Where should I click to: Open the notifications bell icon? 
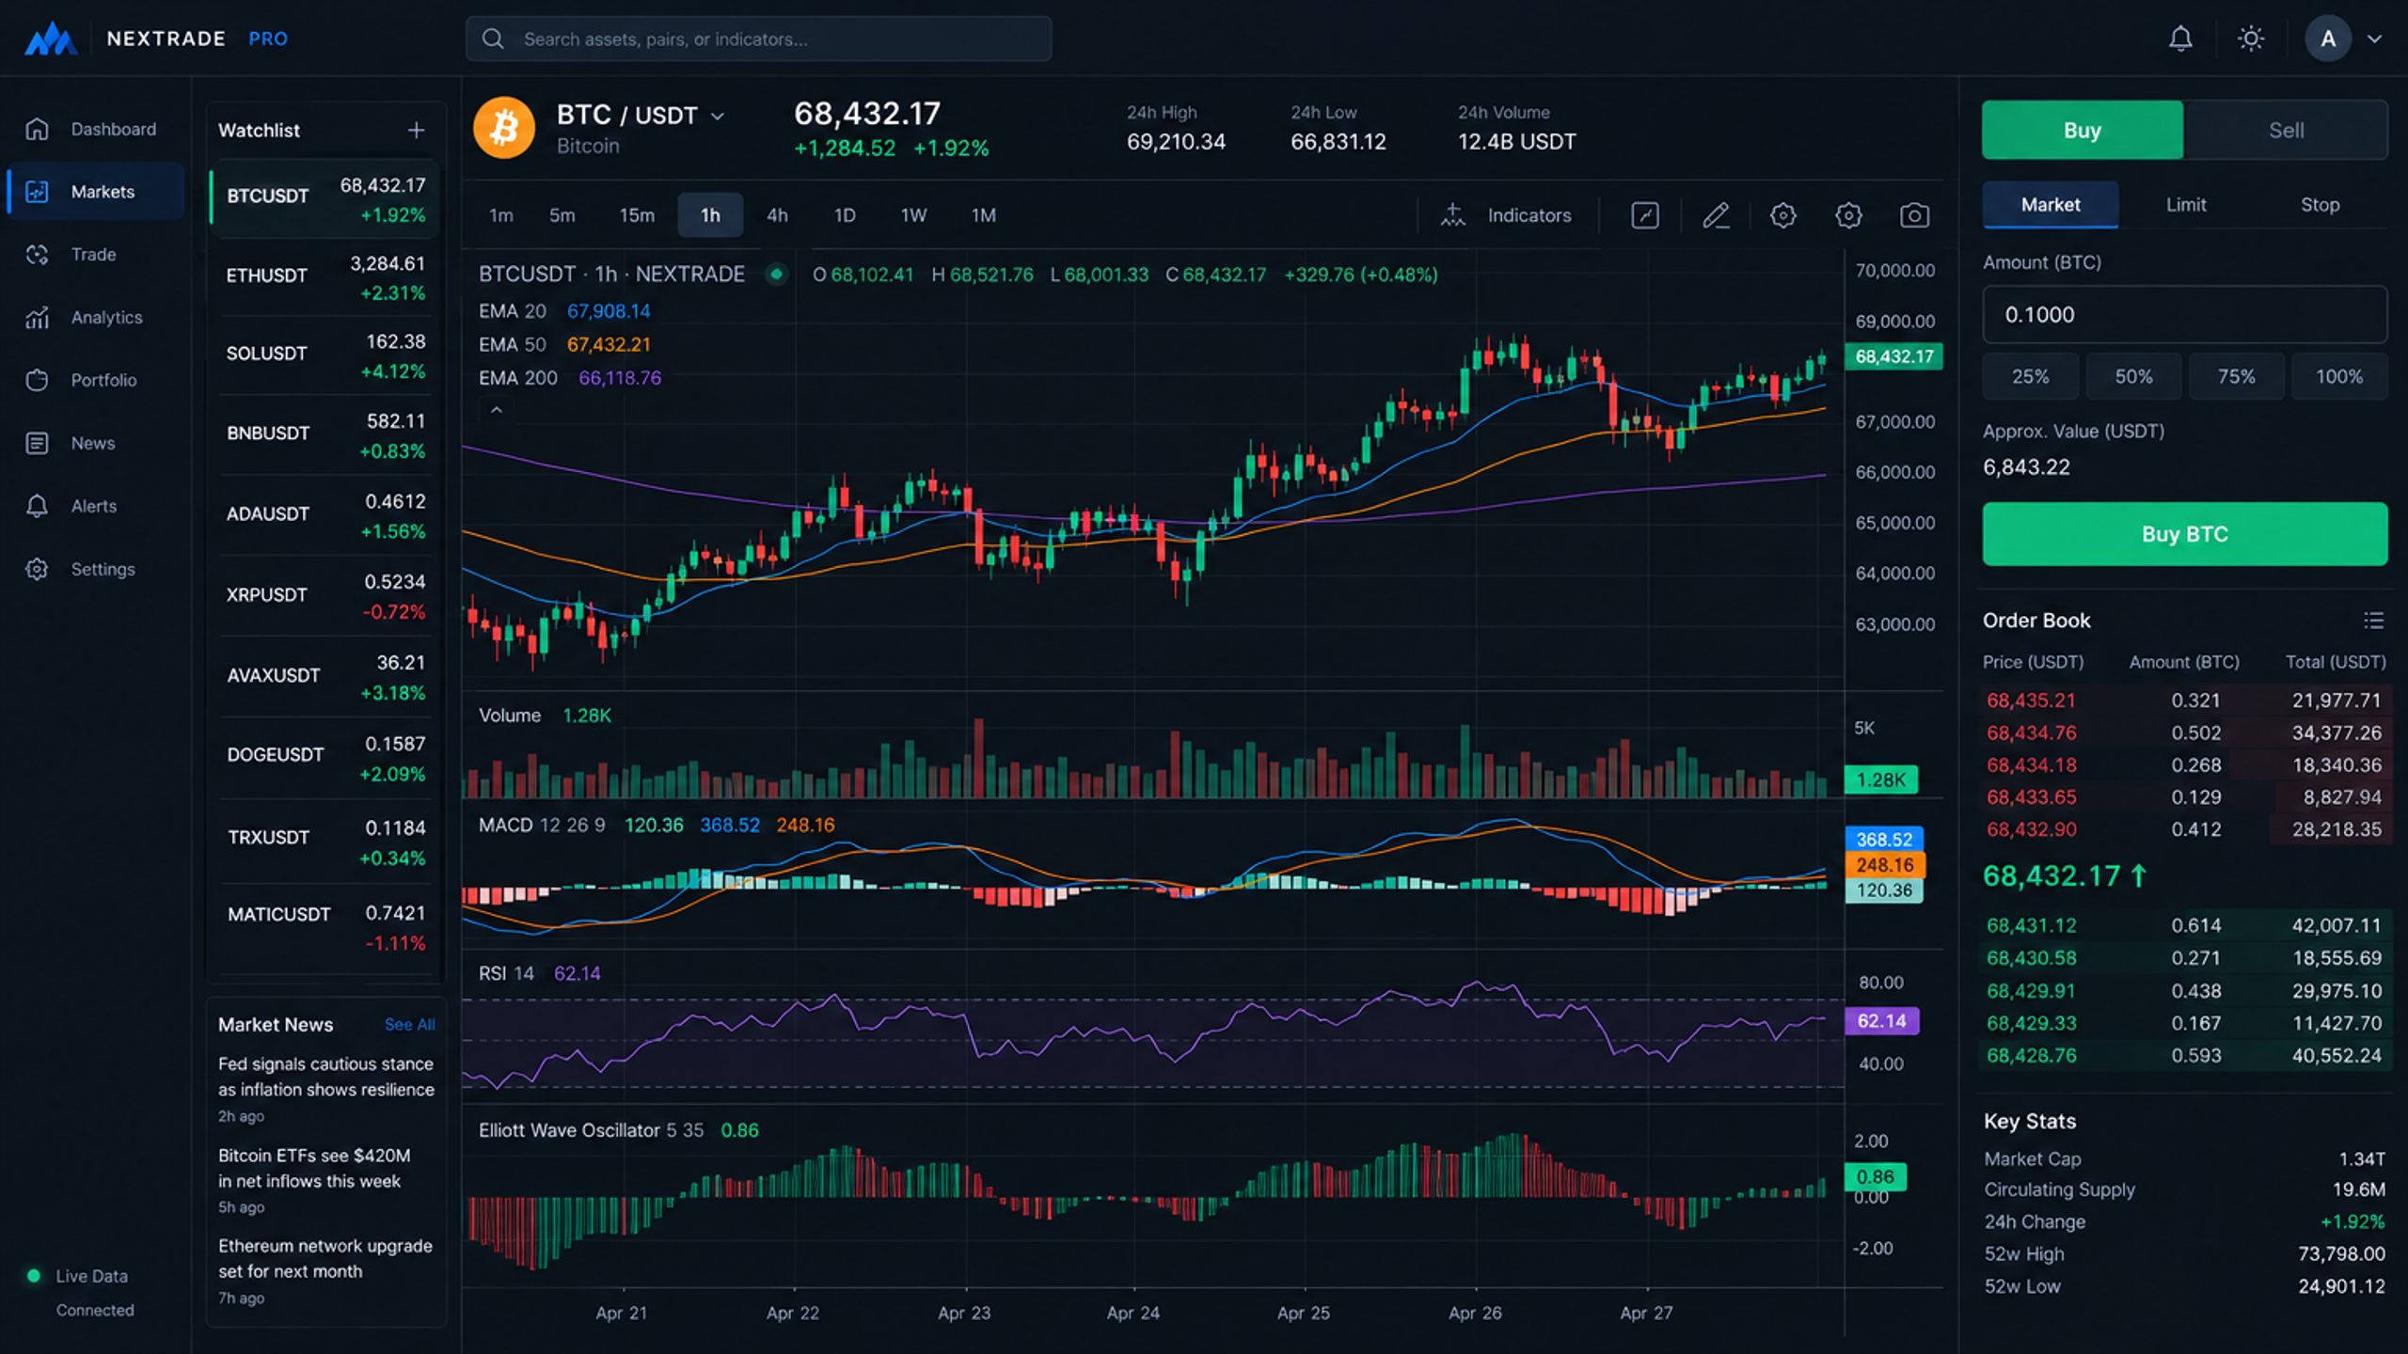point(2180,39)
